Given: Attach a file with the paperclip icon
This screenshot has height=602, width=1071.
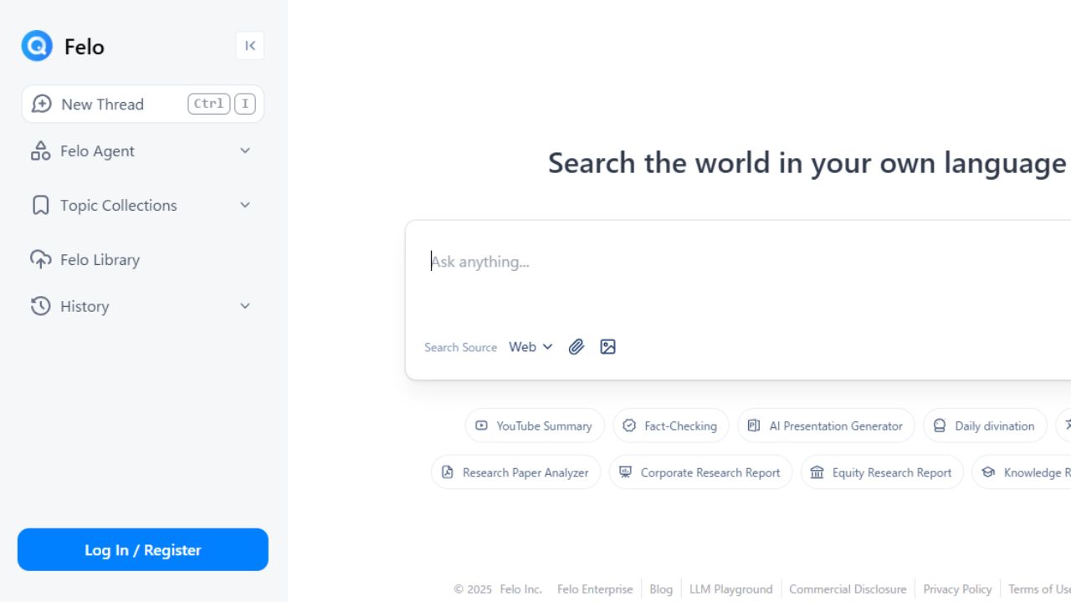Looking at the screenshot, I should (x=576, y=347).
